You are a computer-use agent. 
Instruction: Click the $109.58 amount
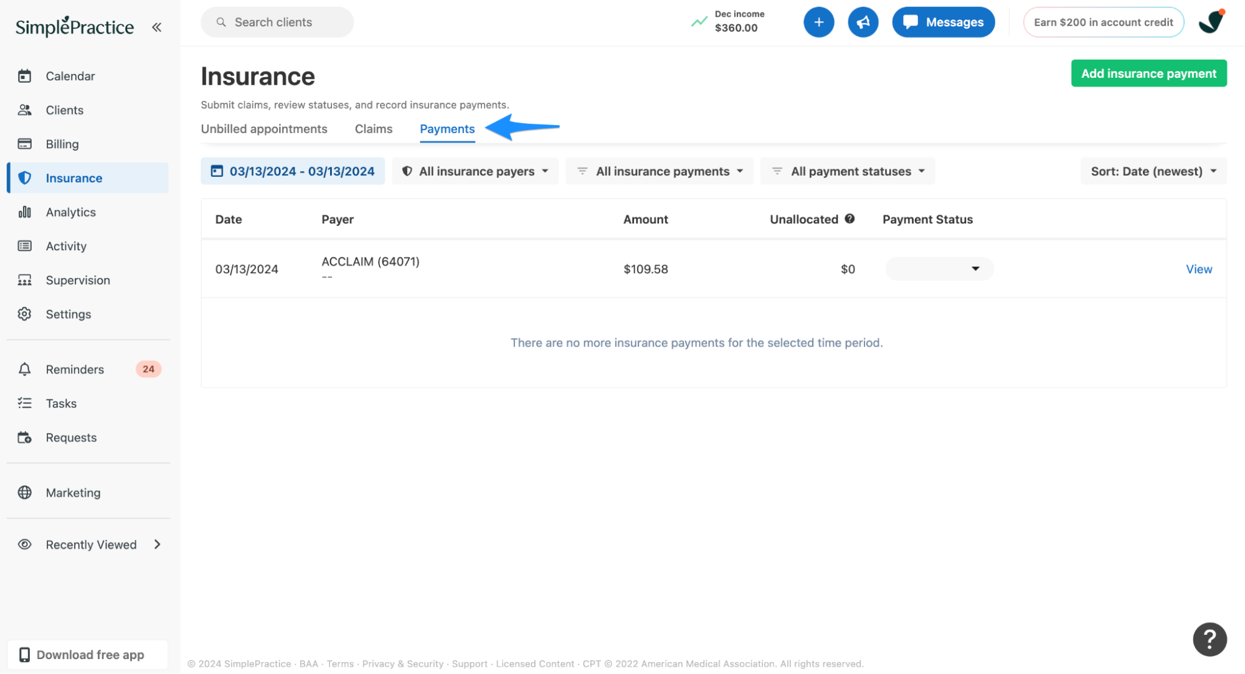pos(646,269)
